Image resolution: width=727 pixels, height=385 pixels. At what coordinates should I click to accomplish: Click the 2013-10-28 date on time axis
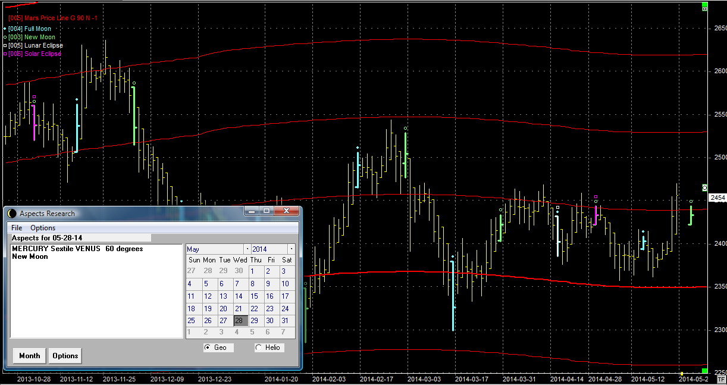tap(34, 378)
